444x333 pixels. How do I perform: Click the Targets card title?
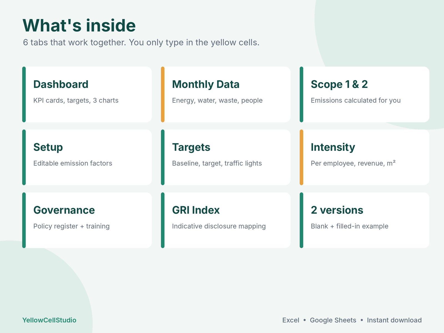click(x=191, y=147)
